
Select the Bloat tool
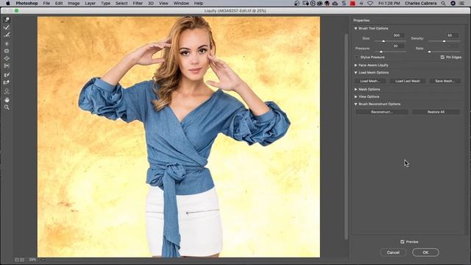pyautogui.click(x=7, y=58)
